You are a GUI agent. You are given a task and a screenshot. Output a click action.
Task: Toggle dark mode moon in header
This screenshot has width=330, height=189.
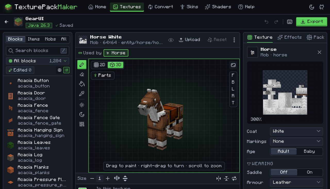tap(312, 7)
